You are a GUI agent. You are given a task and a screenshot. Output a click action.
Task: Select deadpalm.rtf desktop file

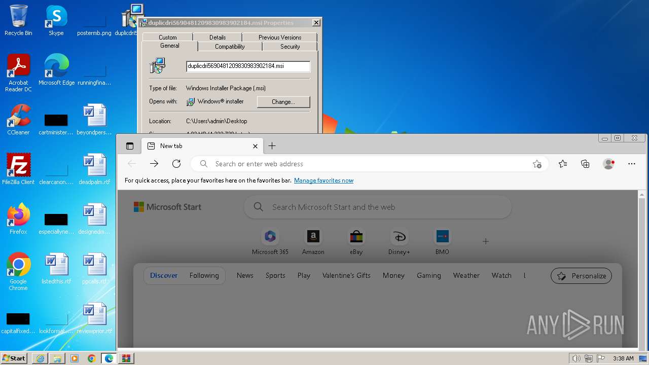(94, 169)
